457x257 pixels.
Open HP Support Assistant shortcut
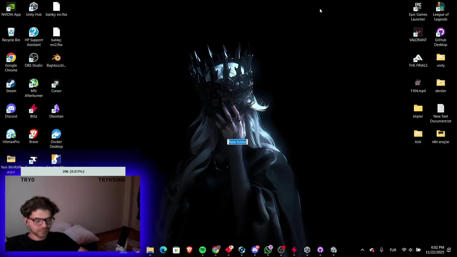pos(34,37)
